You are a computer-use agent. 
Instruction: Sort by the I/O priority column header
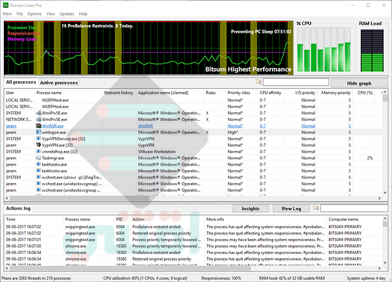[x=301, y=93]
